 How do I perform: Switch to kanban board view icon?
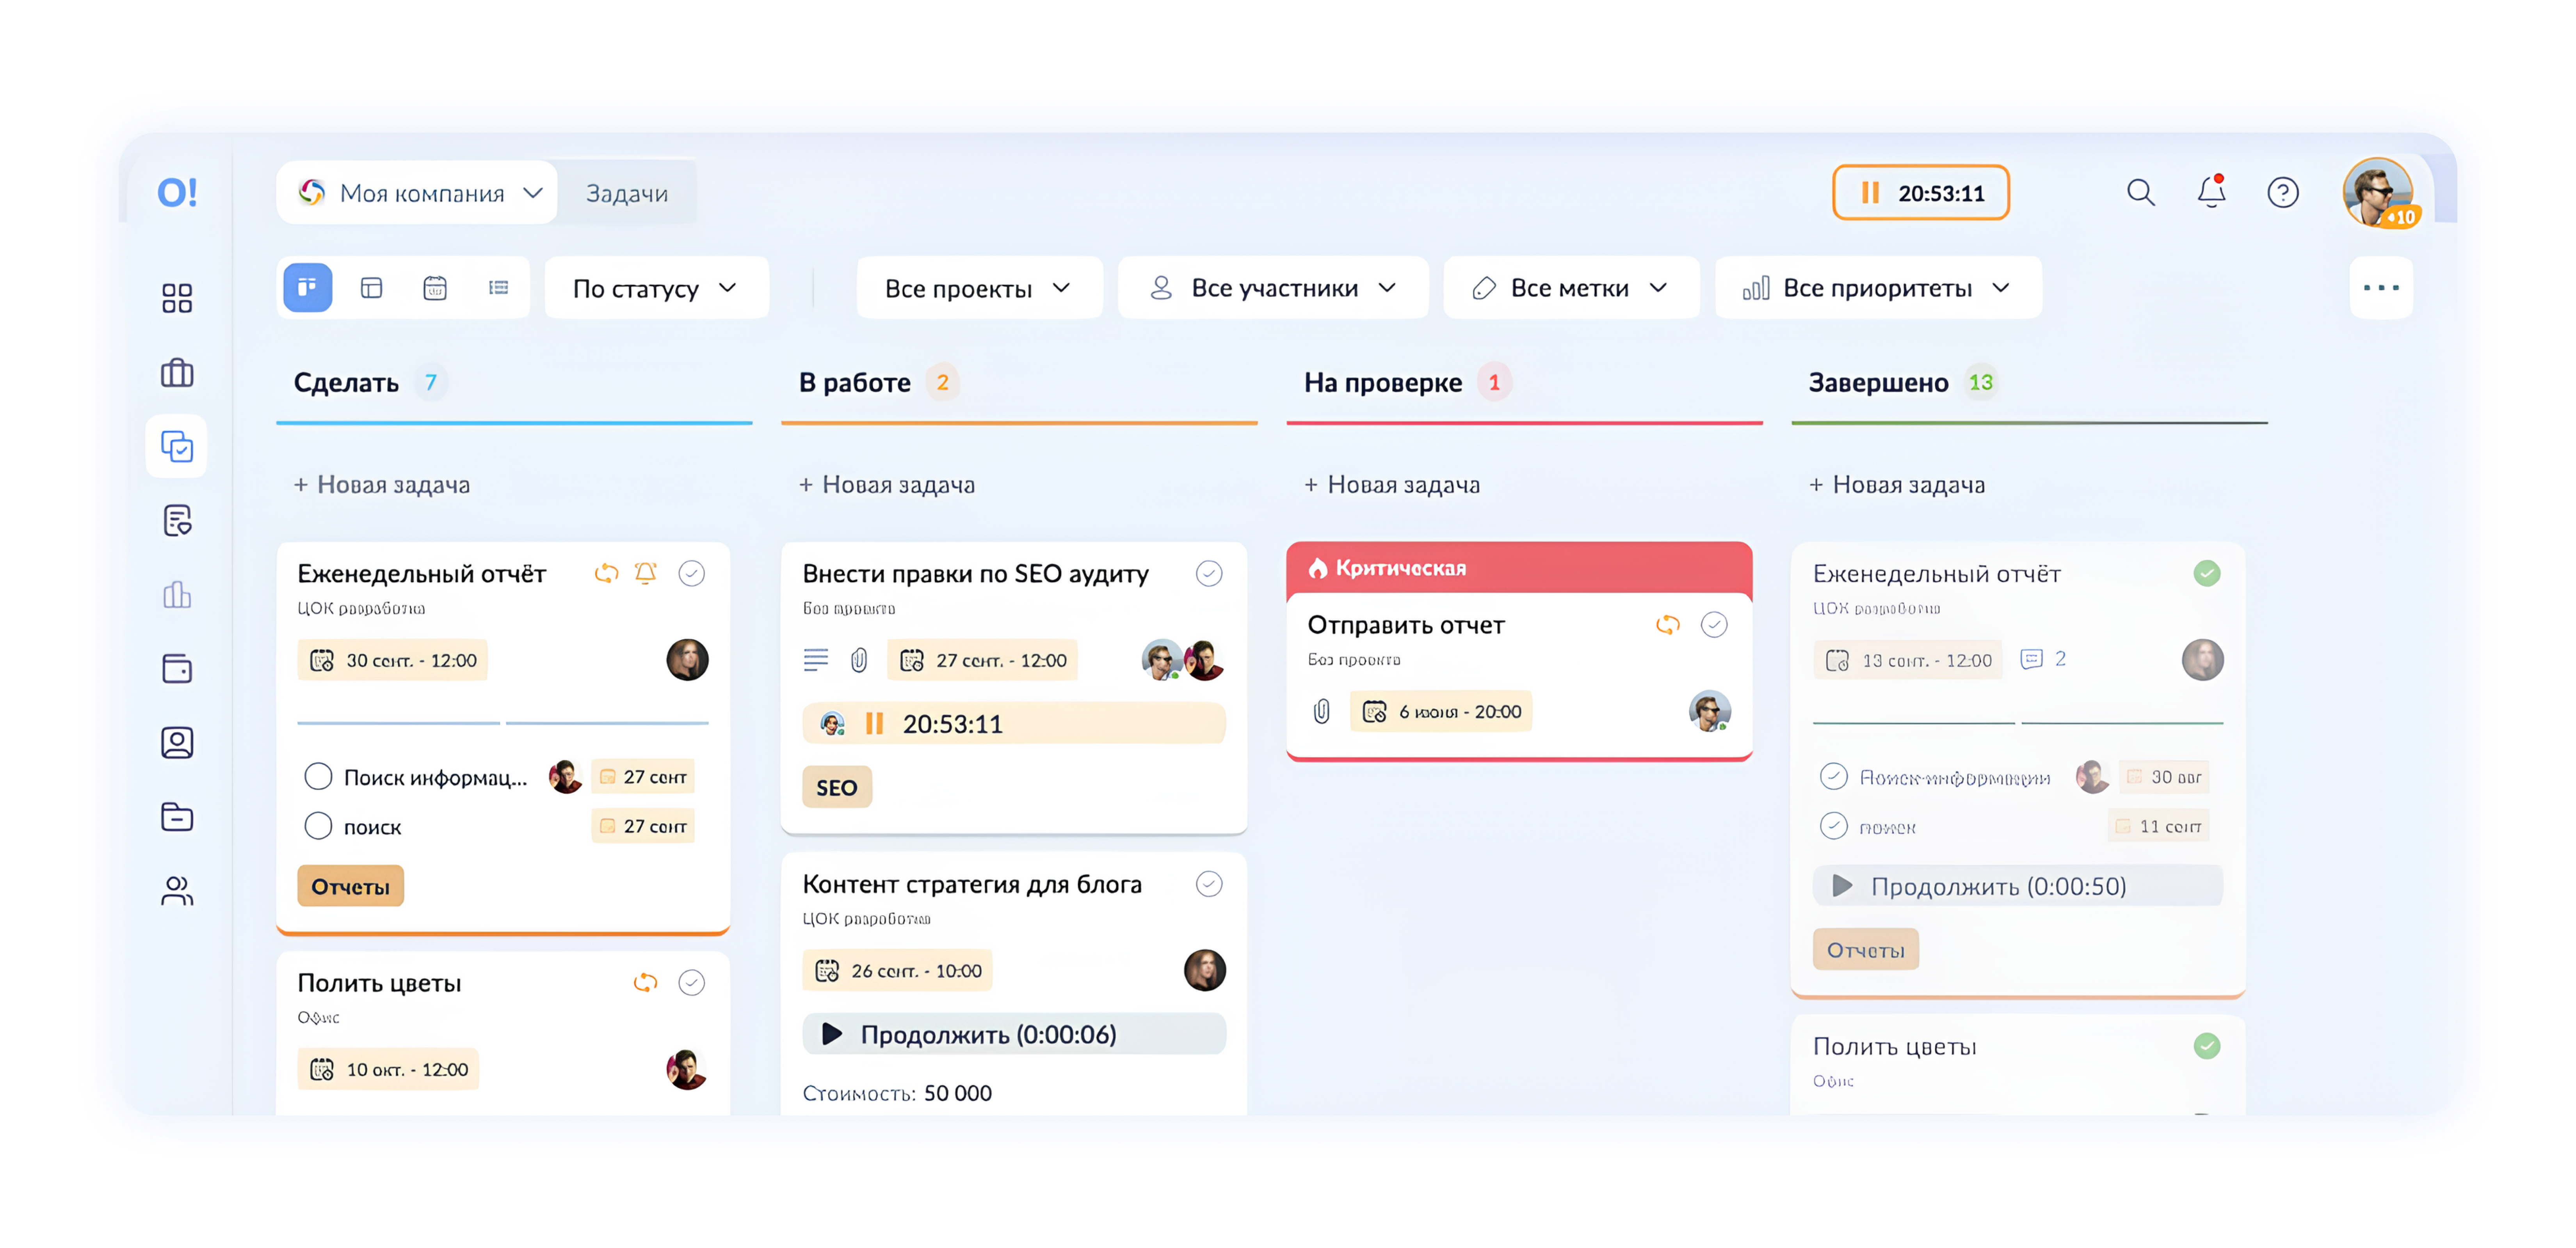click(x=308, y=288)
